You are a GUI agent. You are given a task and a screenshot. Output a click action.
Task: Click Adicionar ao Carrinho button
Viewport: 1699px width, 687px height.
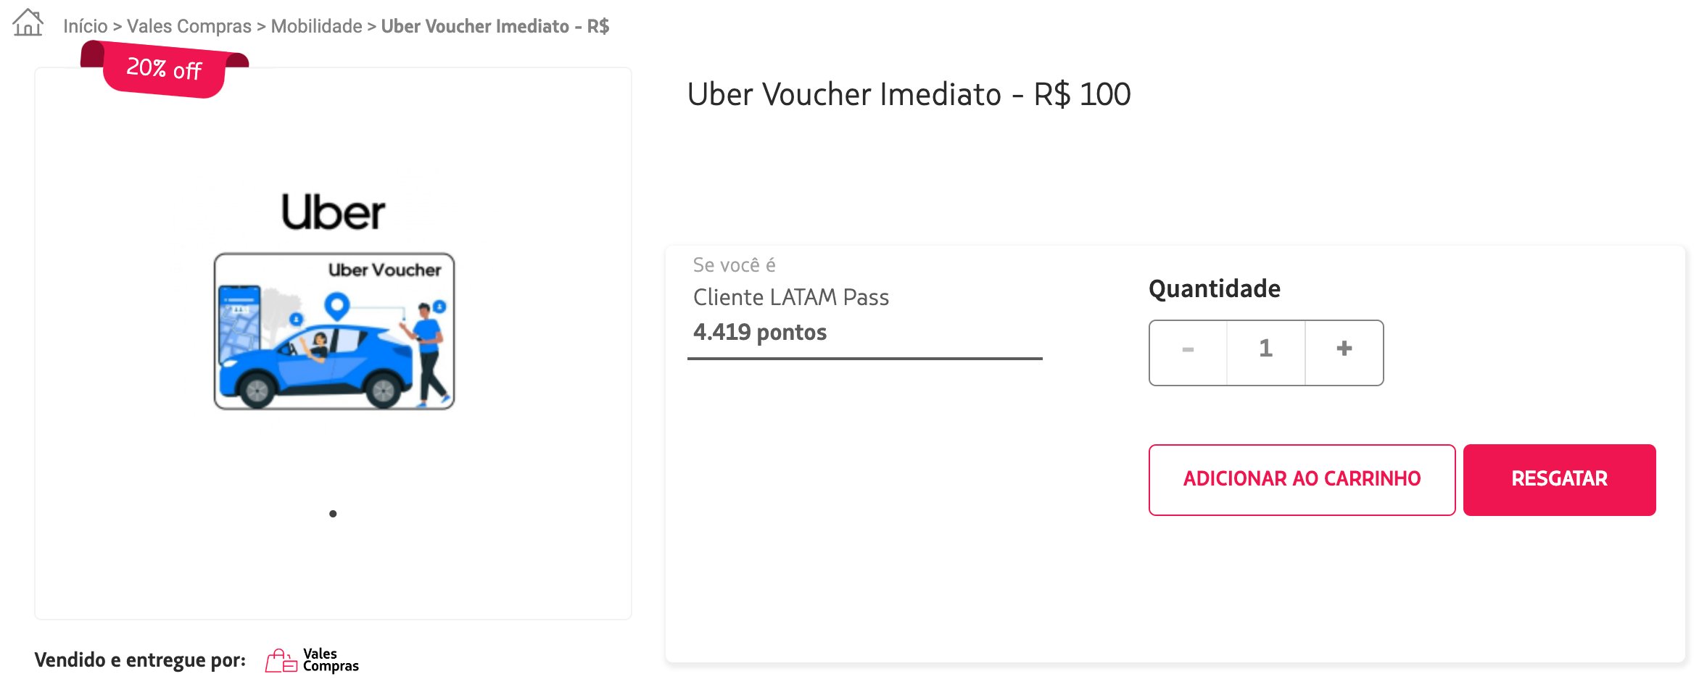tap(1302, 480)
